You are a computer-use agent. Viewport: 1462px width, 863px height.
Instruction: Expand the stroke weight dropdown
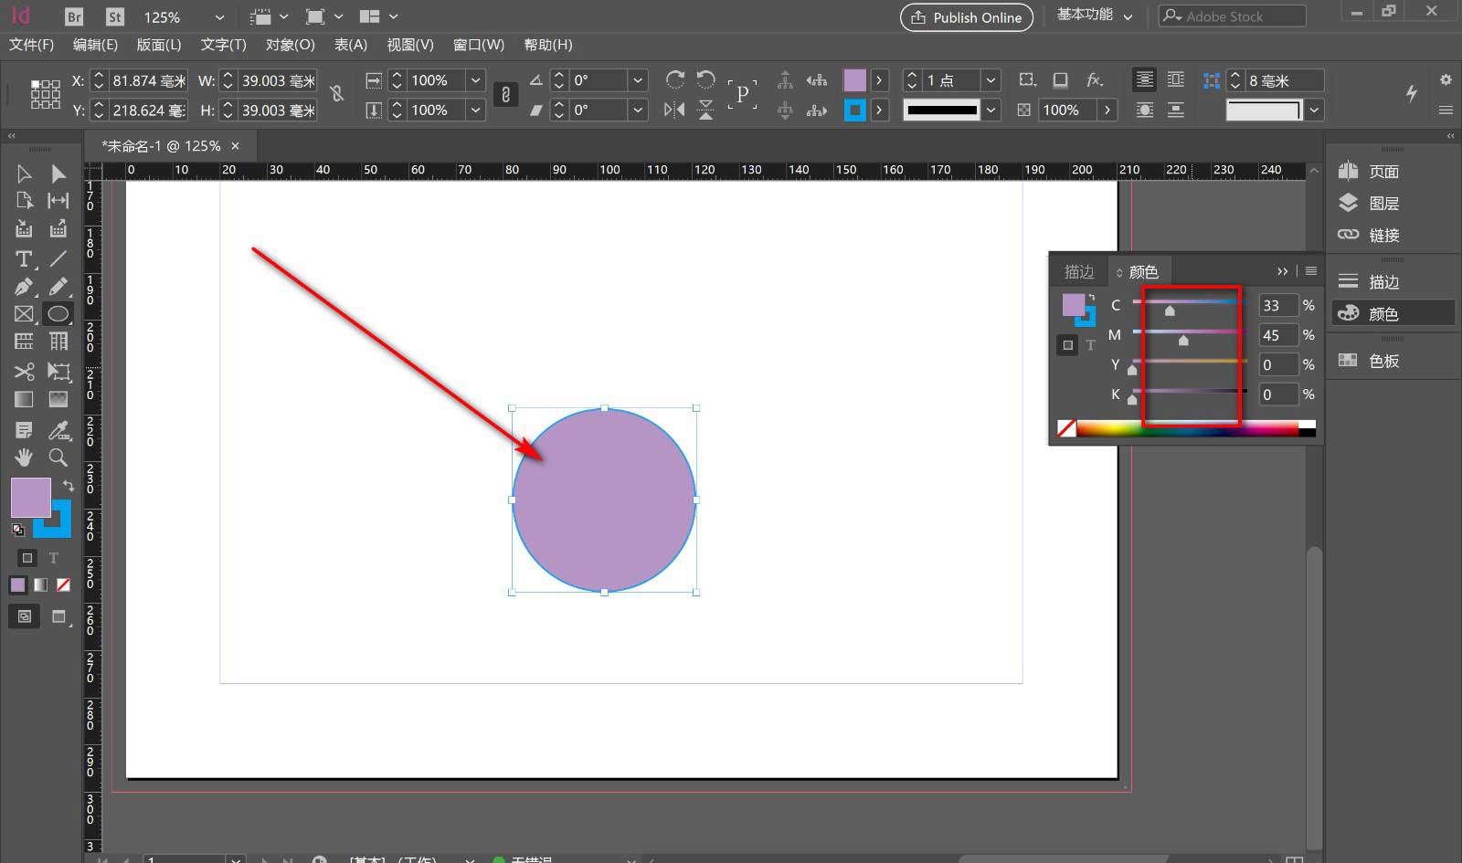991,80
